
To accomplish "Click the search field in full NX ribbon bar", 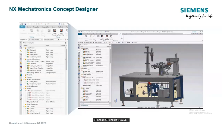I will pos(187,34).
